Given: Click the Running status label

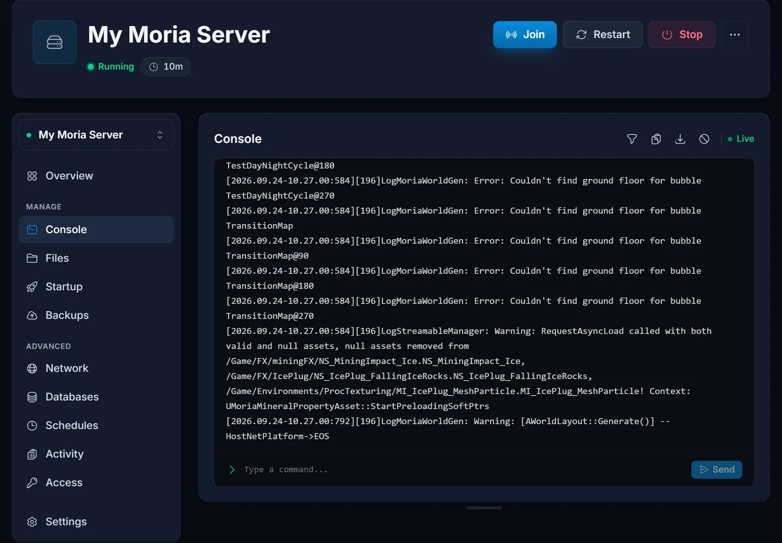Looking at the screenshot, I should 110,66.
